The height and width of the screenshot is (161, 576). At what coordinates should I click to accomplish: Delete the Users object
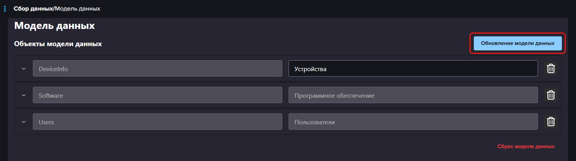(x=551, y=122)
